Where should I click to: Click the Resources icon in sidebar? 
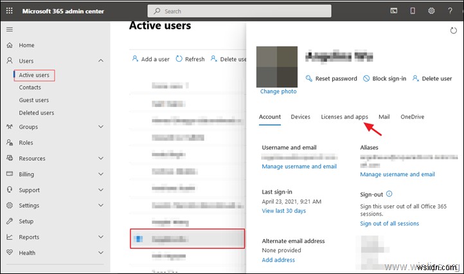point(10,158)
